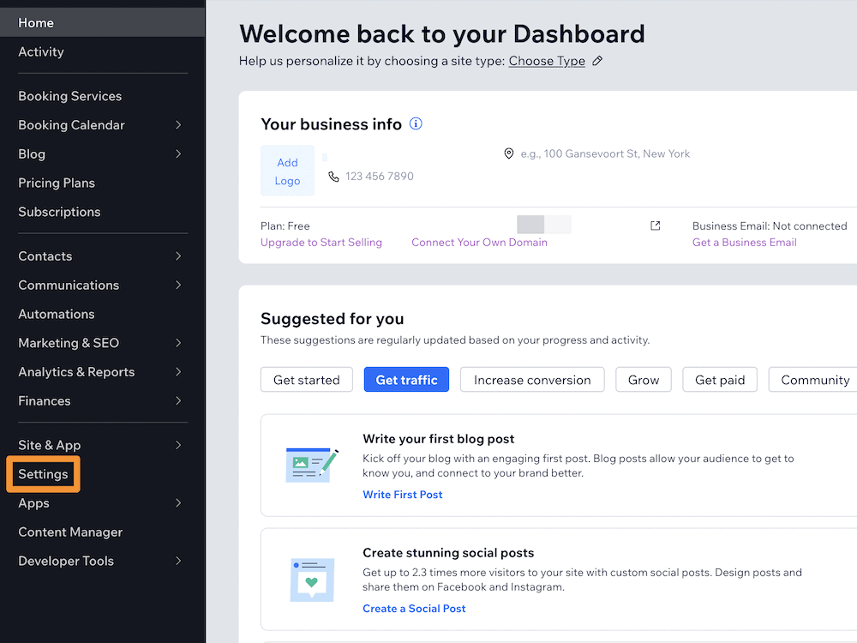Image resolution: width=857 pixels, height=643 pixels.
Task: Click the phone number input field
Action: (381, 177)
